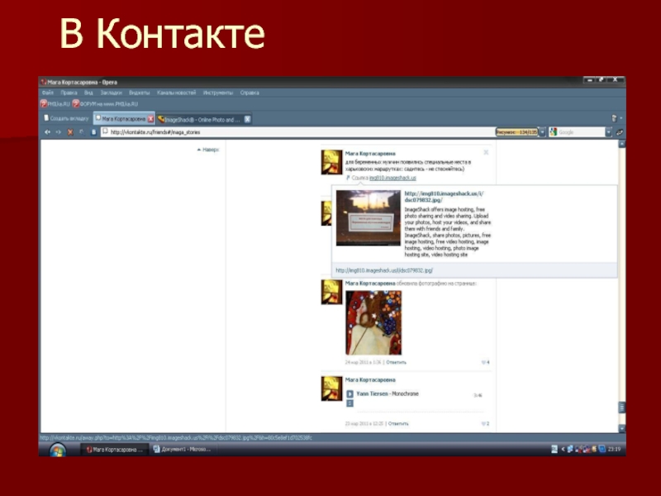Click Создать вкладку to open new tab

[65, 119]
